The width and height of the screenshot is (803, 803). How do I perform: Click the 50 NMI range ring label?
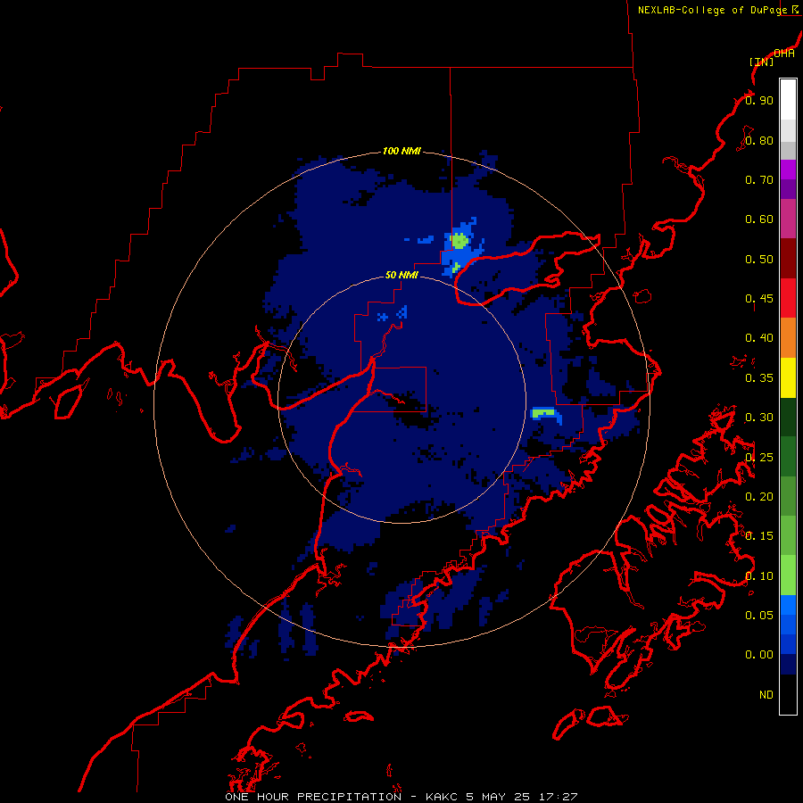pyautogui.click(x=401, y=275)
